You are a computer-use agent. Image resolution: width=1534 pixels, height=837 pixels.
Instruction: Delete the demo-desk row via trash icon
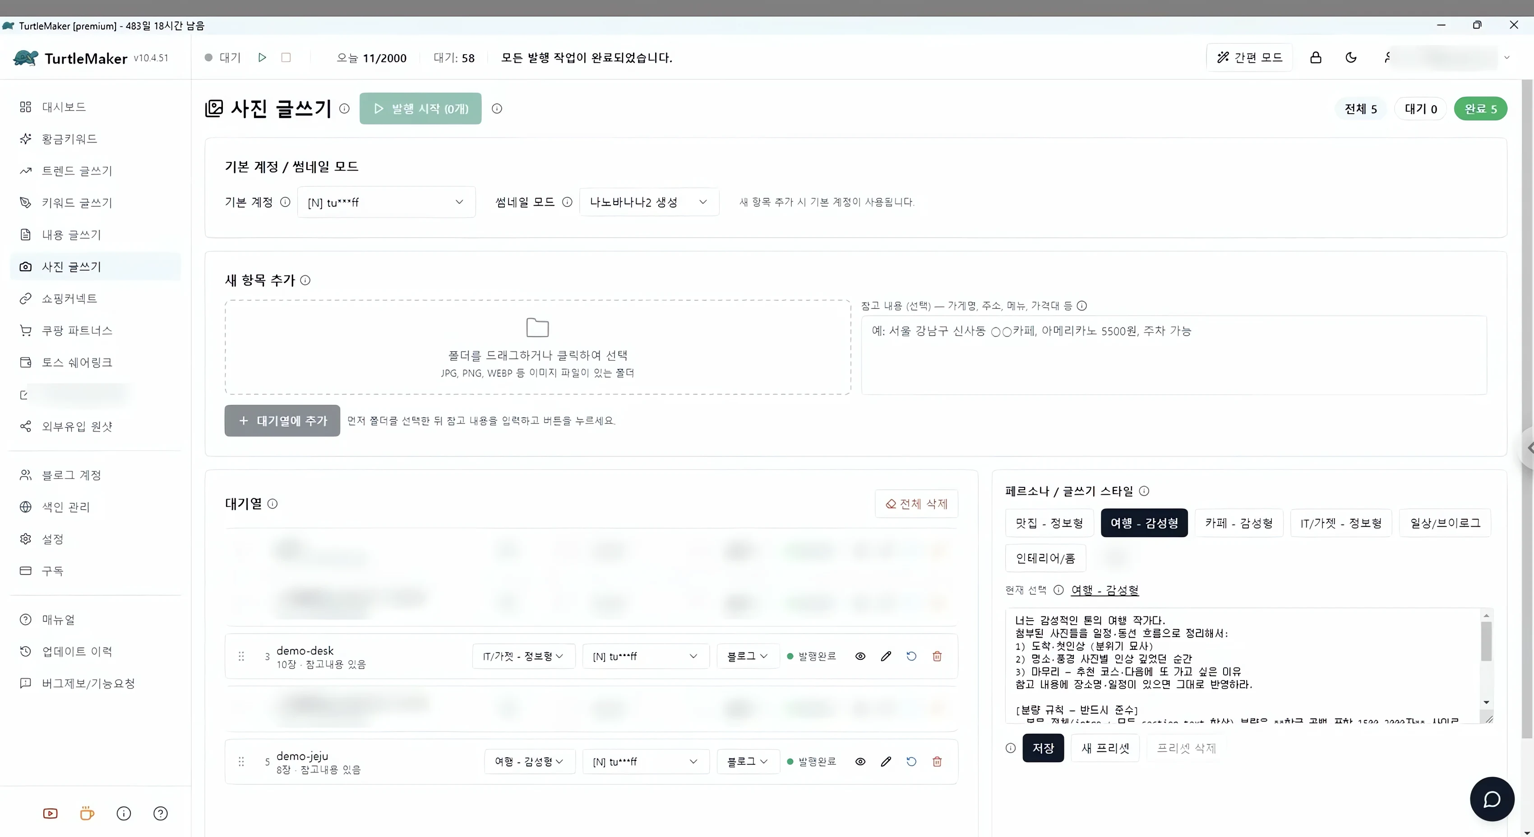(x=937, y=656)
